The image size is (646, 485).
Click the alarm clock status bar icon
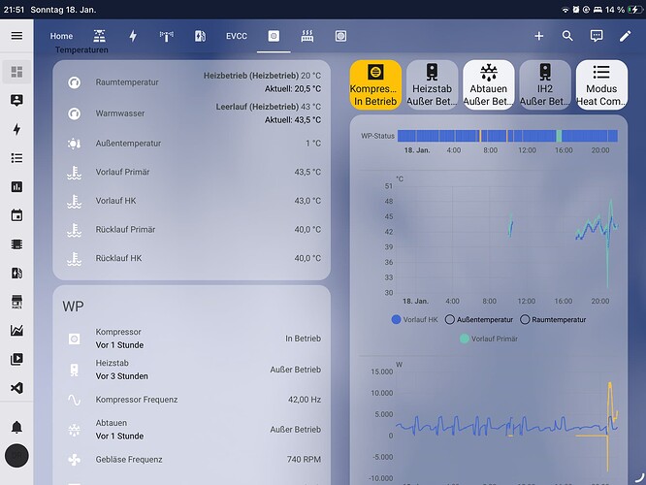click(575, 10)
